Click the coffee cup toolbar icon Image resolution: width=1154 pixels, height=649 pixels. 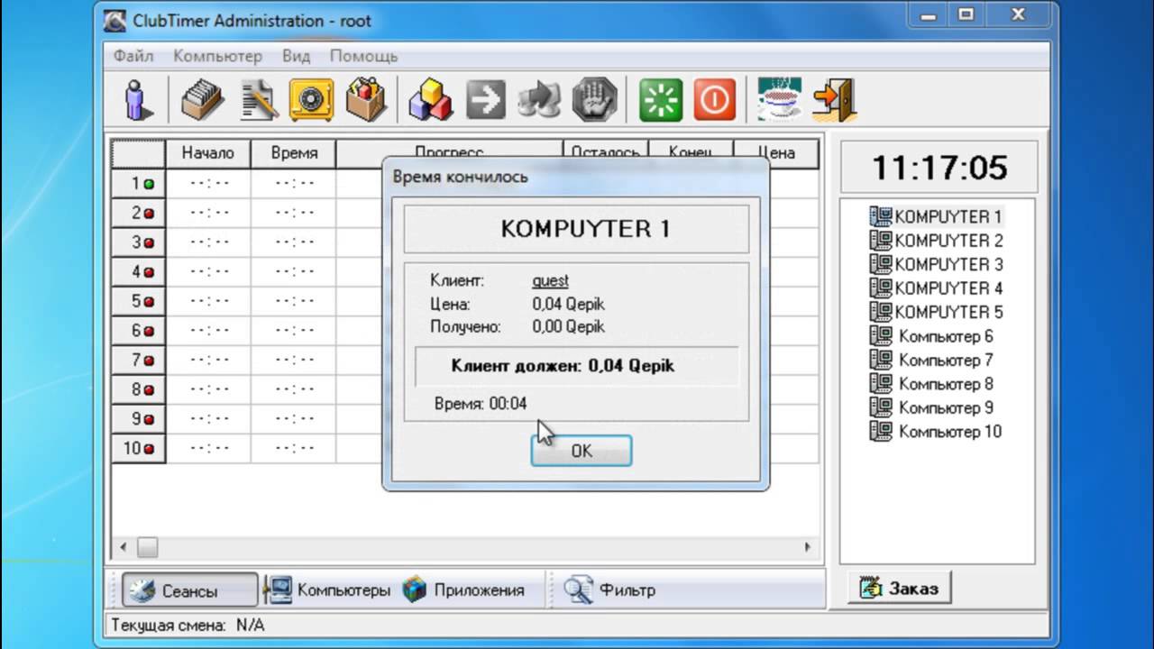coord(780,99)
